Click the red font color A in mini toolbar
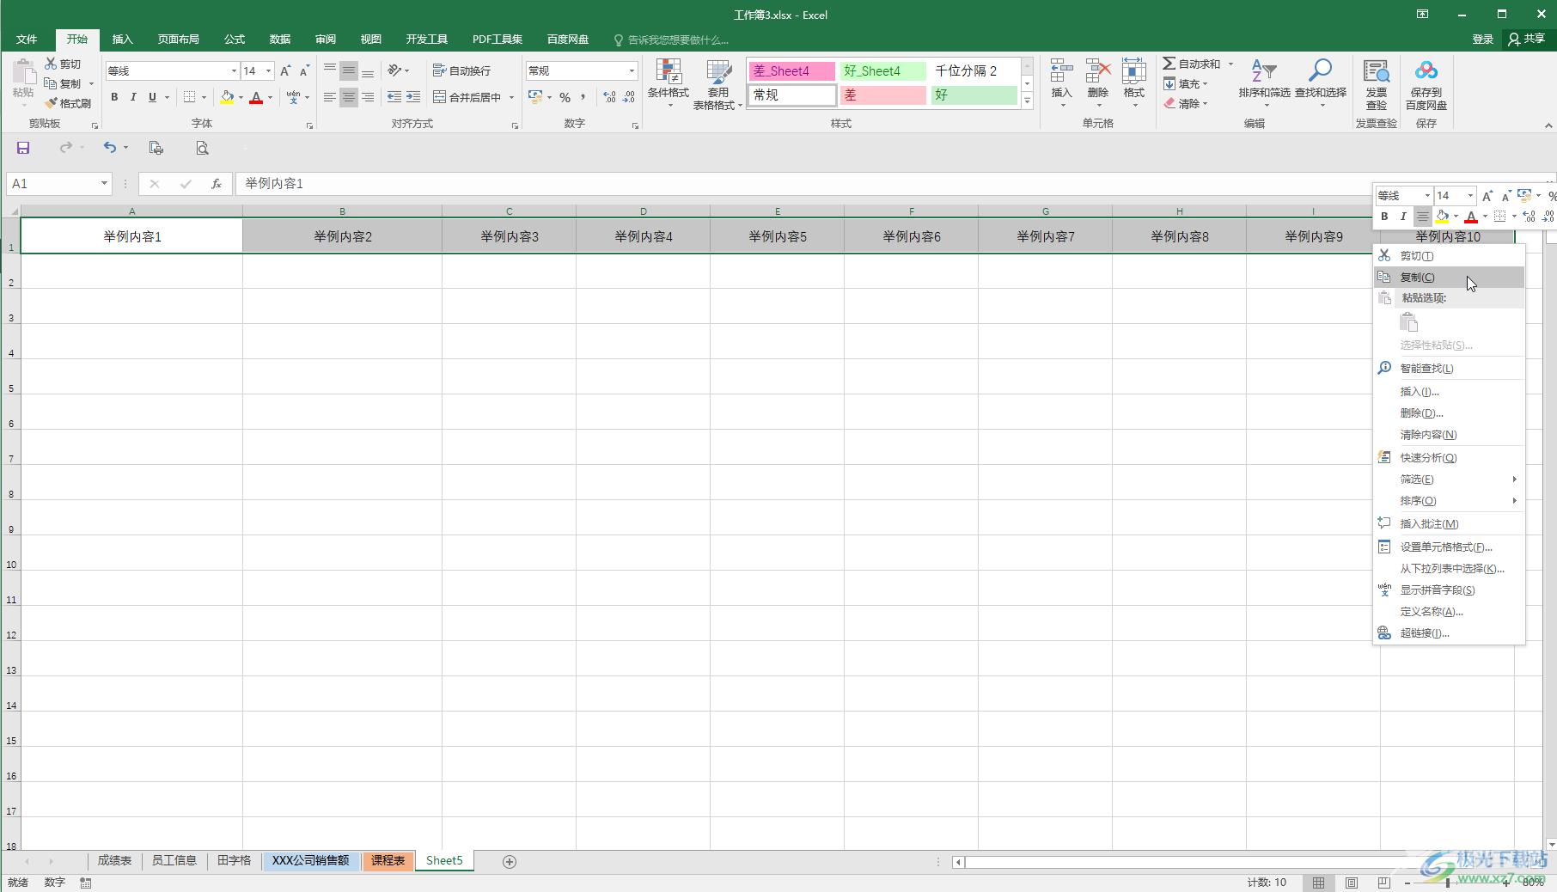This screenshot has height=892, width=1557. coord(1470,217)
